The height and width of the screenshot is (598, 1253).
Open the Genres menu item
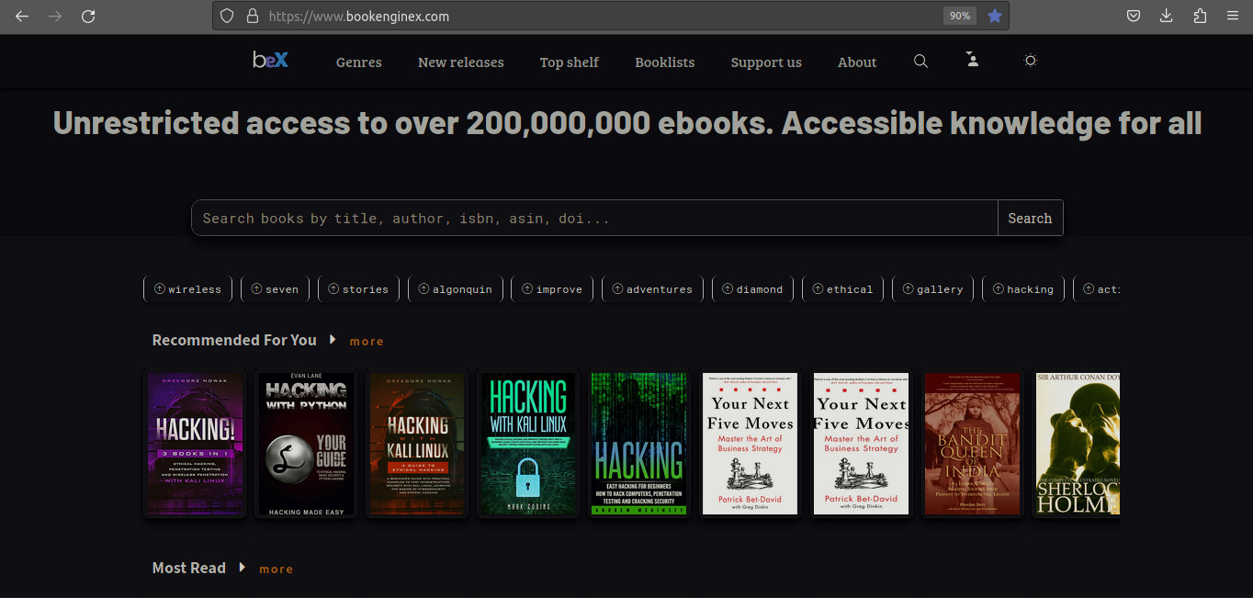coord(358,62)
